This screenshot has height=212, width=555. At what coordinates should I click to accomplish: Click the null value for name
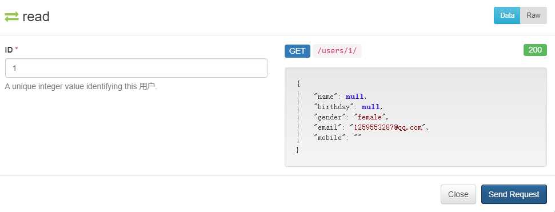(354, 97)
